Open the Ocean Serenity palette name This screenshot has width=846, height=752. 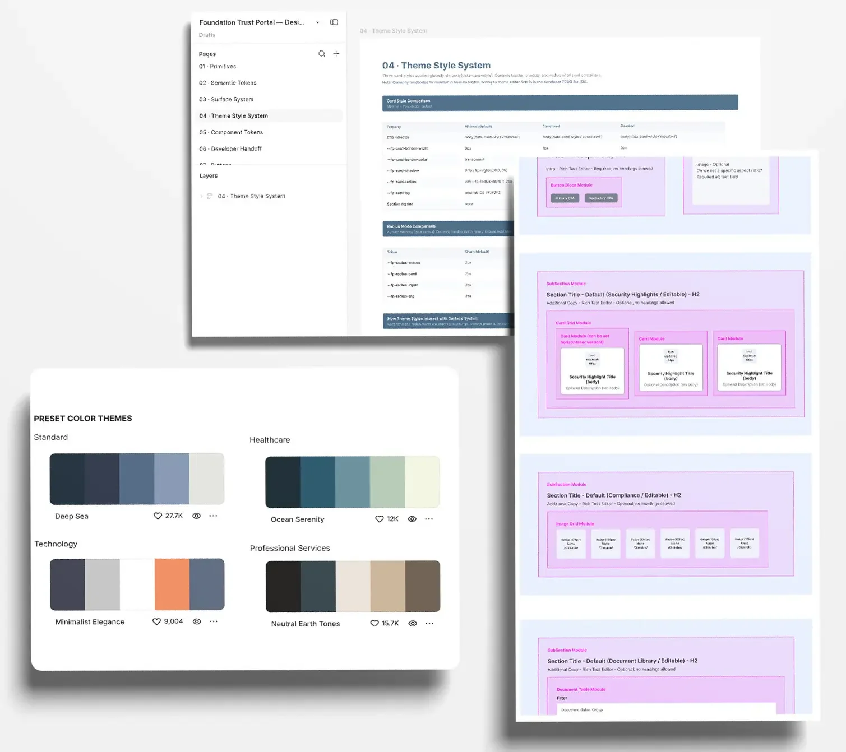(298, 520)
